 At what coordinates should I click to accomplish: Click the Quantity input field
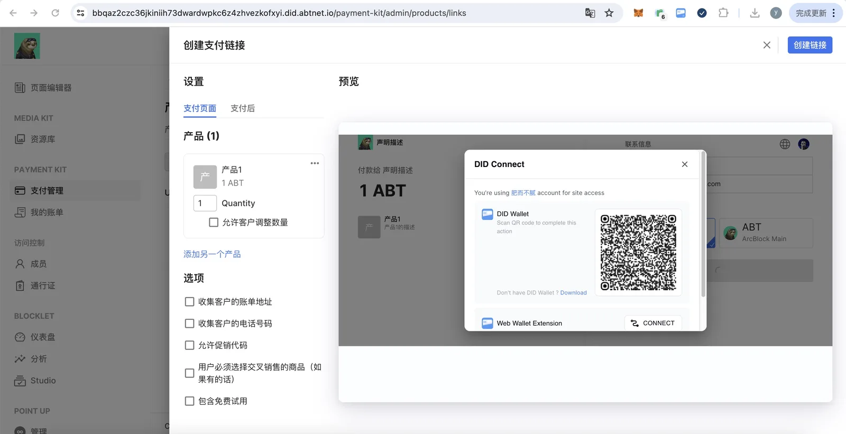click(205, 203)
